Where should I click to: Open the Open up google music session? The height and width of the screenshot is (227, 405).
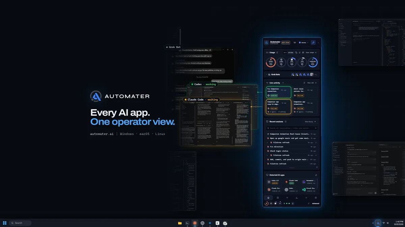point(292,138)
